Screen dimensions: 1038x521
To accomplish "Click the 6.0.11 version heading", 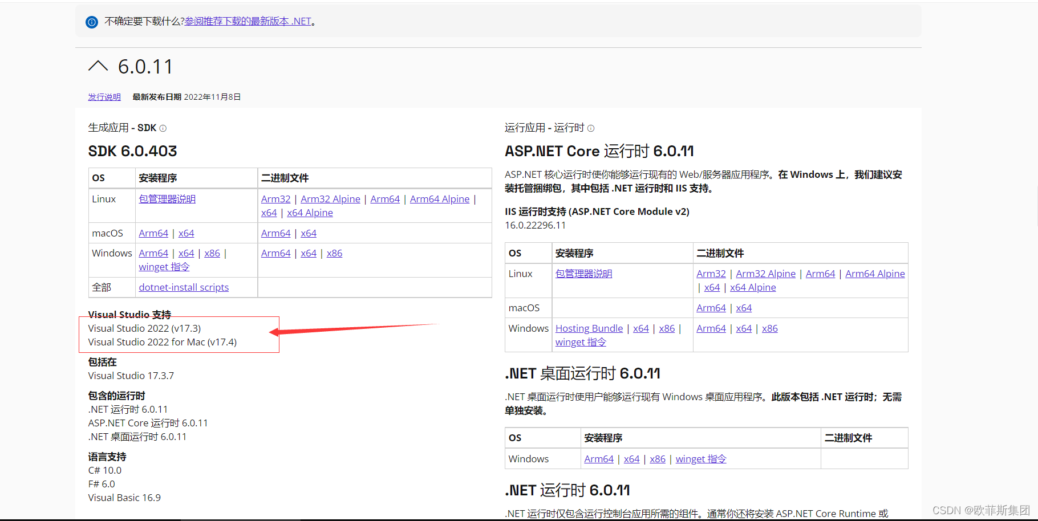I will pyautogui.click(x=145, y=67).
